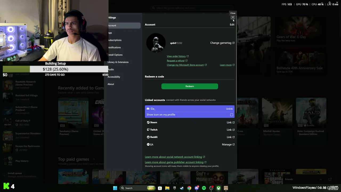The height and width of the screenshot is (192, 341).
Task: Select the Twitch logo icon in Linked accounts
Action: click(x=148, y=130)
